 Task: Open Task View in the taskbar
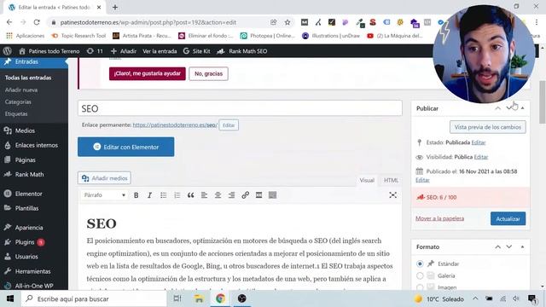(177, 298)
